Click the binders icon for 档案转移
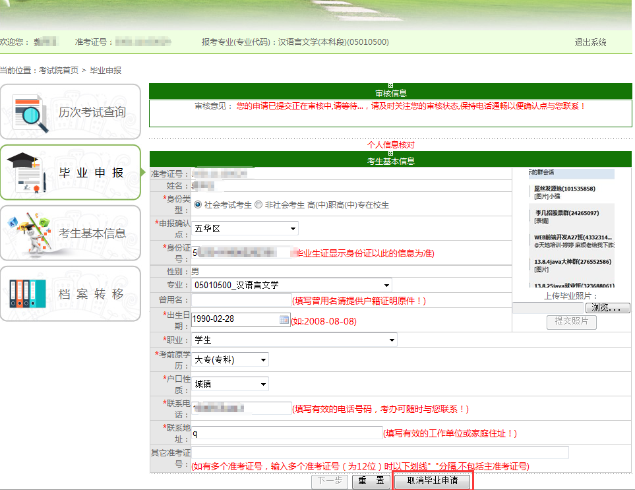 [x=28, y=293]
